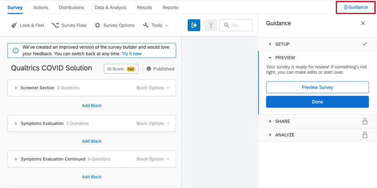Expand the SETUP guidance section
The width and height of the screenshot is (377, 188).
(x=270, y=44)
